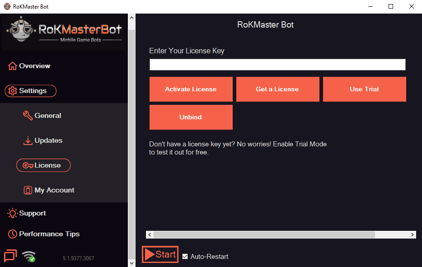
Task: Open the Overview menu item
Action: [x=29, y=66]
